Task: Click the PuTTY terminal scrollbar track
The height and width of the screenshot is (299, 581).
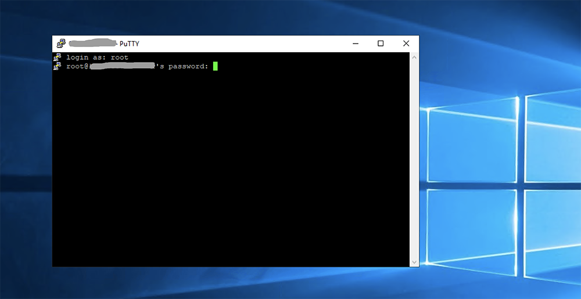Action: (x=414, y=160)
